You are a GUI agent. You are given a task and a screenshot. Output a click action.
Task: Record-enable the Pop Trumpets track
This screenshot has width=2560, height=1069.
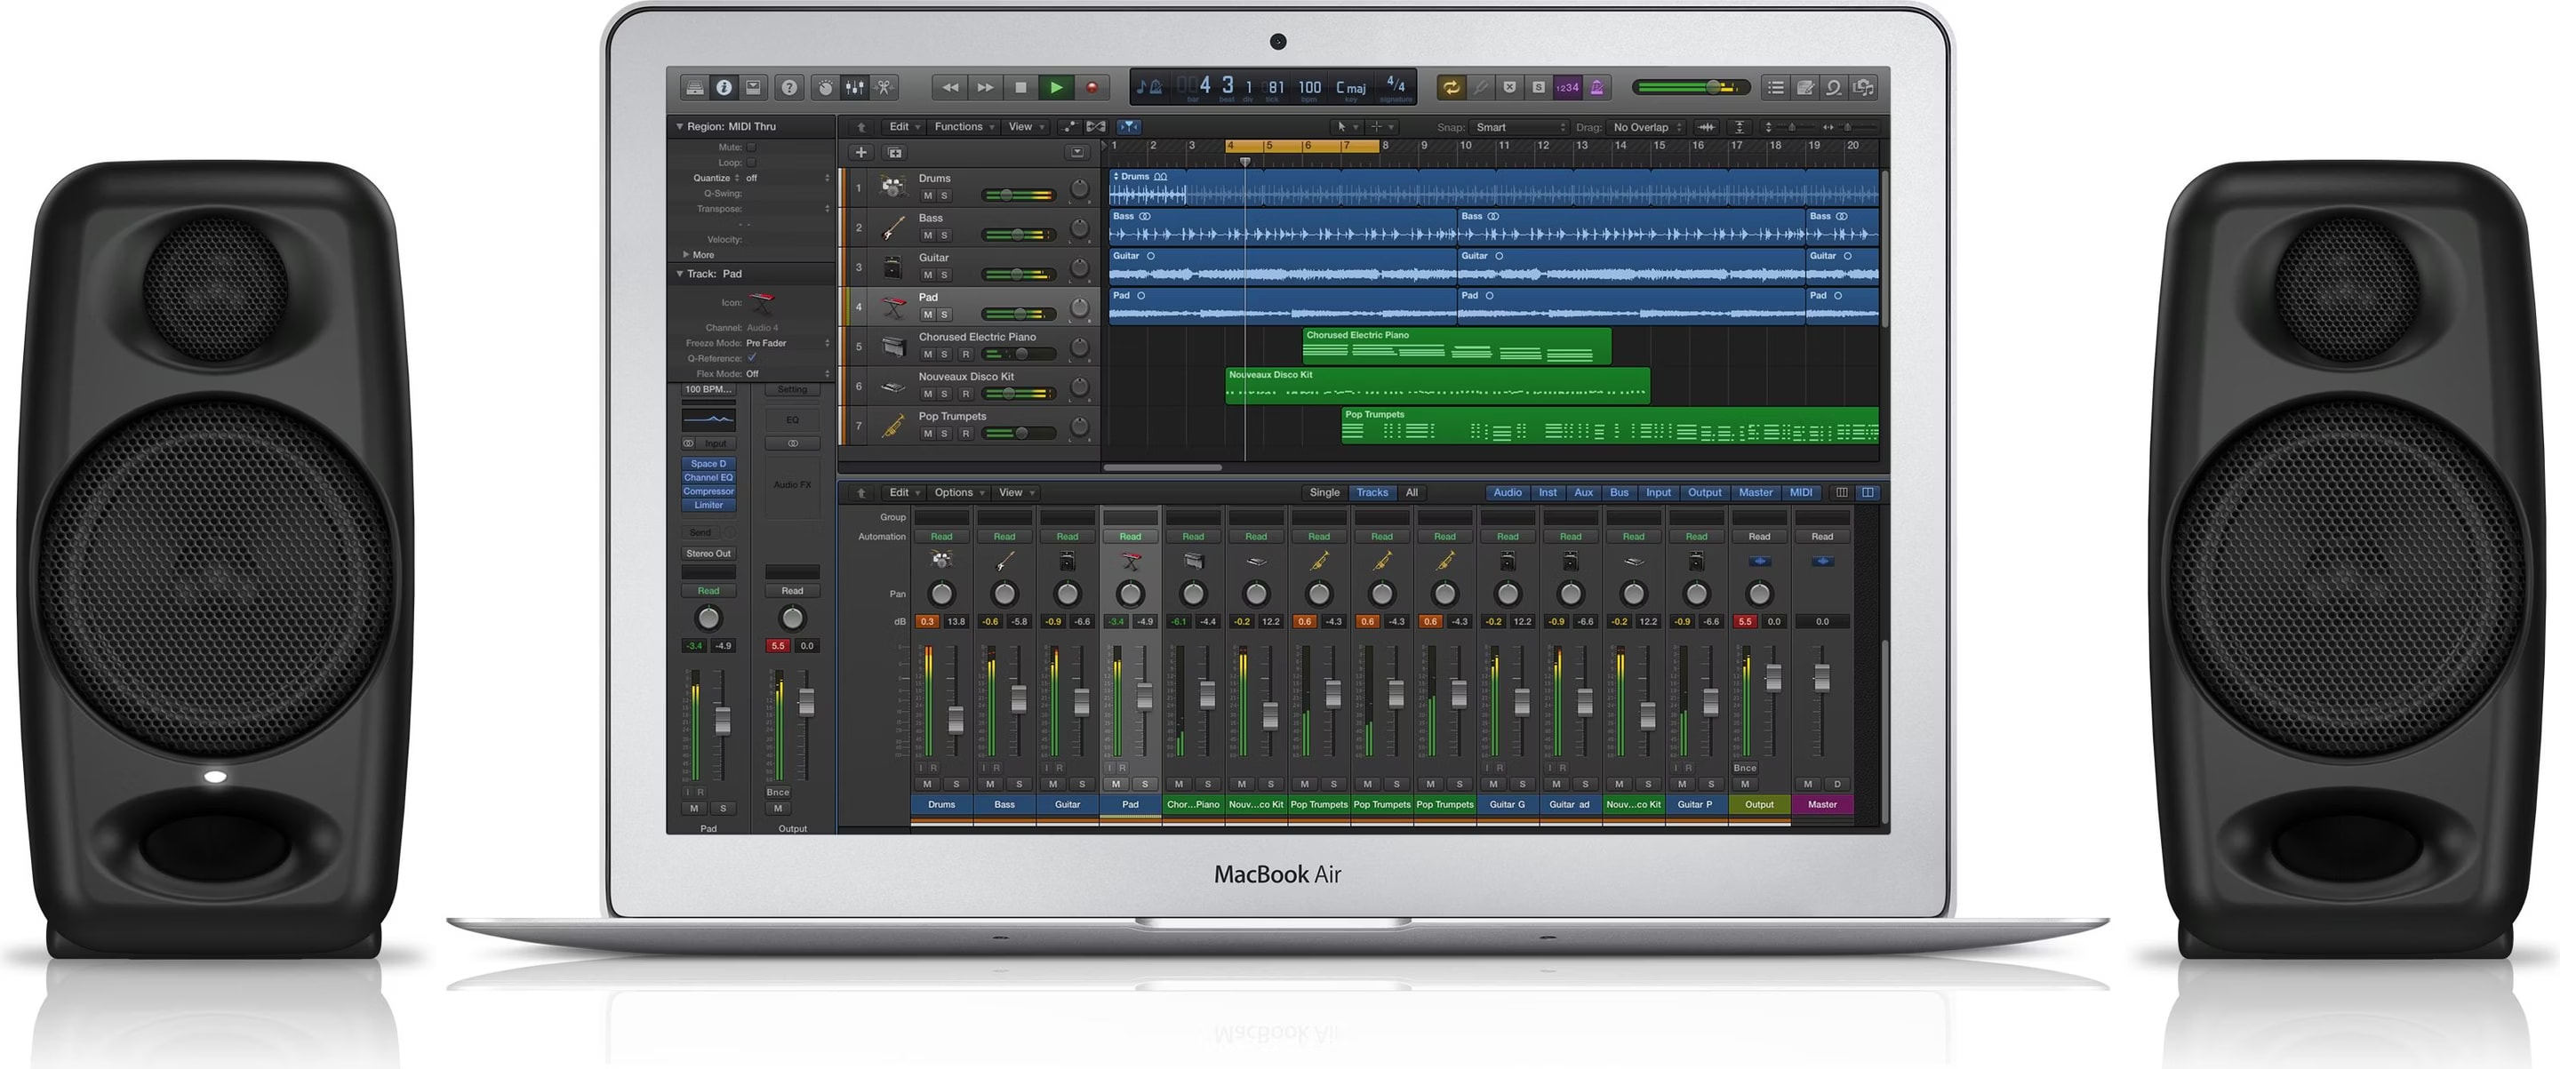[965, 435]
